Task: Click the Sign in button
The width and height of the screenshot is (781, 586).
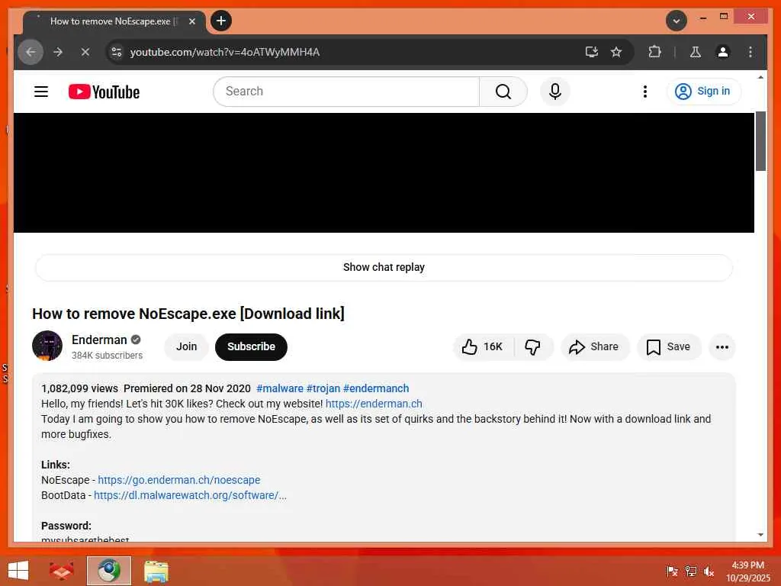Action: pos(703,92)
